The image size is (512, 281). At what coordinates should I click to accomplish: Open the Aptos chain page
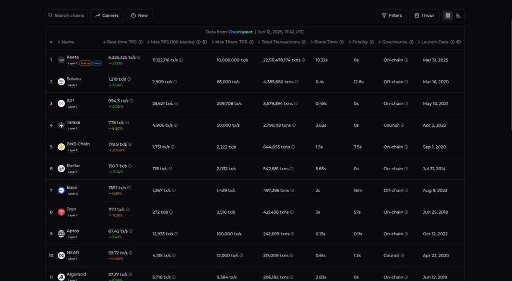72,231
